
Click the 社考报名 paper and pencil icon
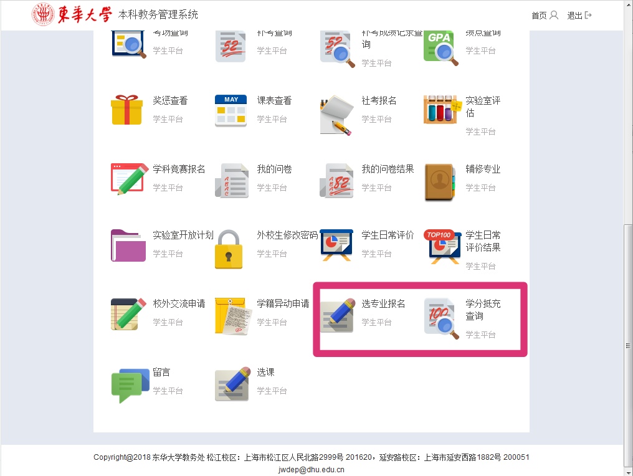(x=336, y=115)
